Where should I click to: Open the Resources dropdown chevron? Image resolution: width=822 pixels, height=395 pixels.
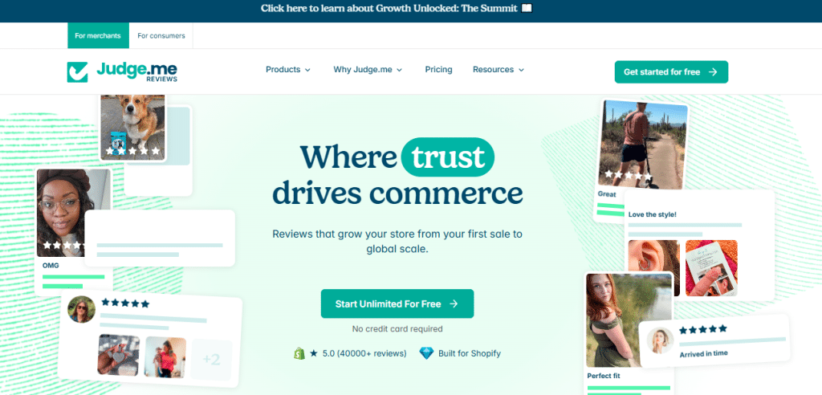point(521,70)
